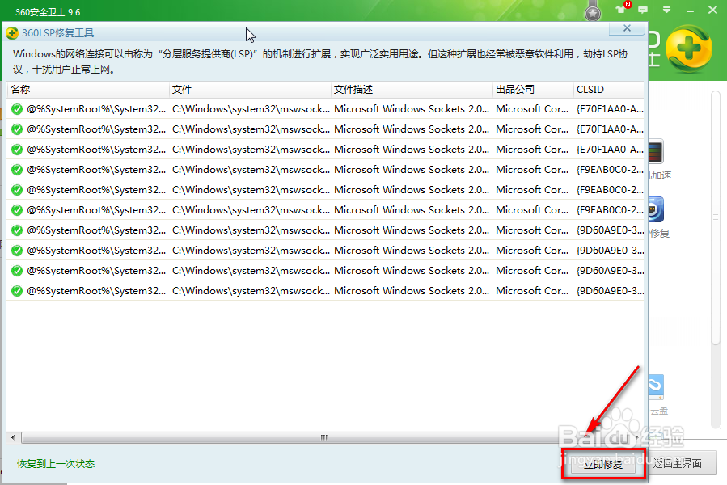The image size is (727, 485).
Task: Click the 文件描述 column header
Action: click(412, 90)
